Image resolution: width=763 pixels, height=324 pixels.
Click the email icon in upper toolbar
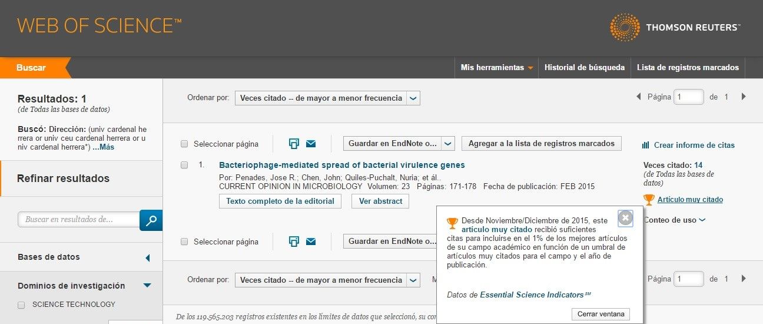(x=311, y=144)
